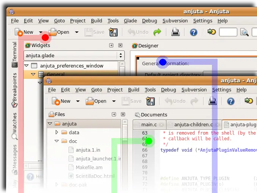The image size is (257, 193).
Task: Close the main.c tab
Action: [x=161, y=125]
